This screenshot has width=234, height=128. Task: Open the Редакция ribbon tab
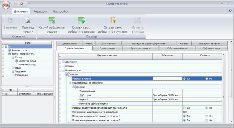point(40,11)
